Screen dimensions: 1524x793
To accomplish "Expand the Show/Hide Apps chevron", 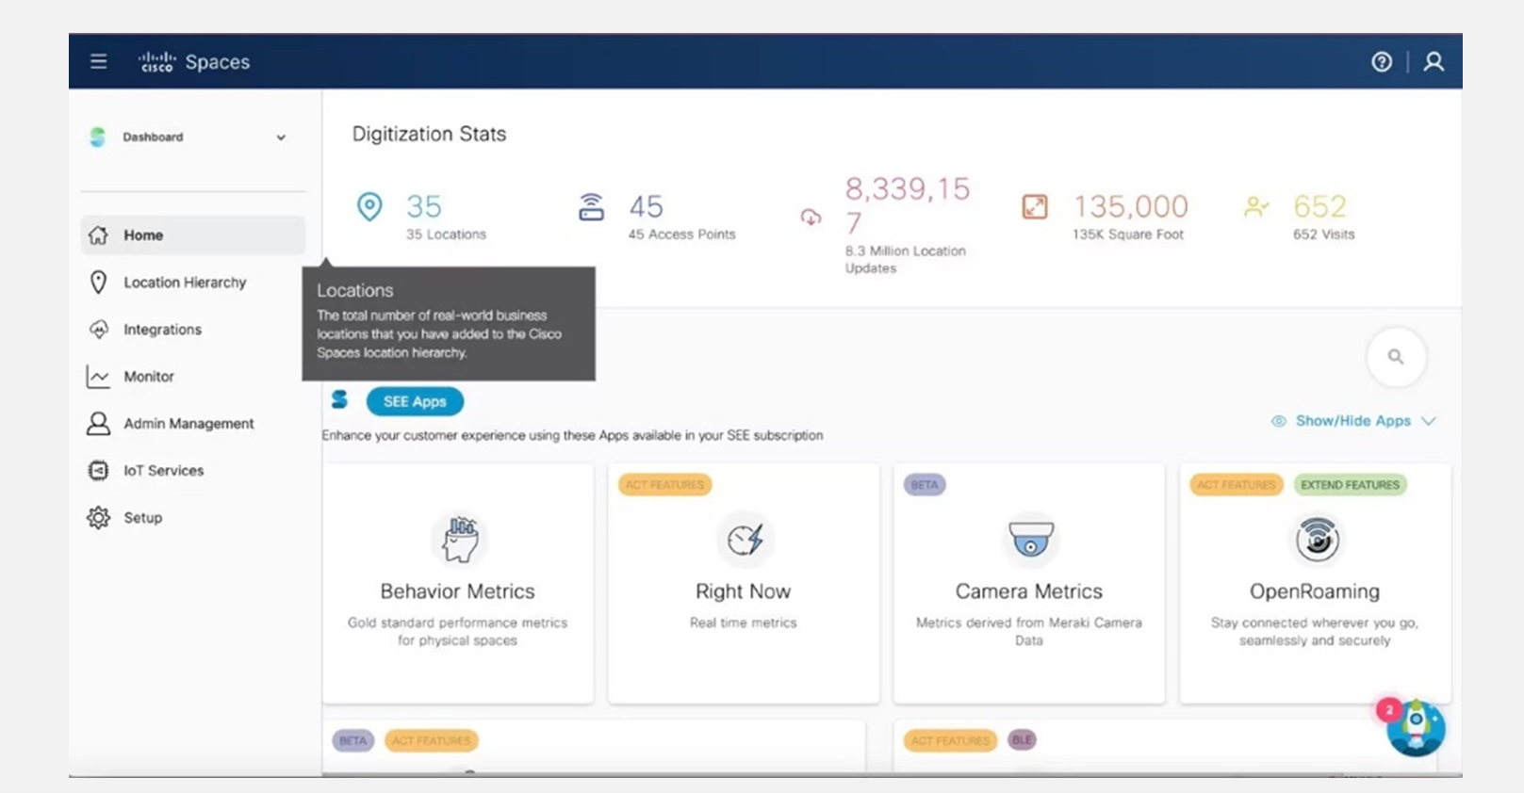I will coord(1429,421).
